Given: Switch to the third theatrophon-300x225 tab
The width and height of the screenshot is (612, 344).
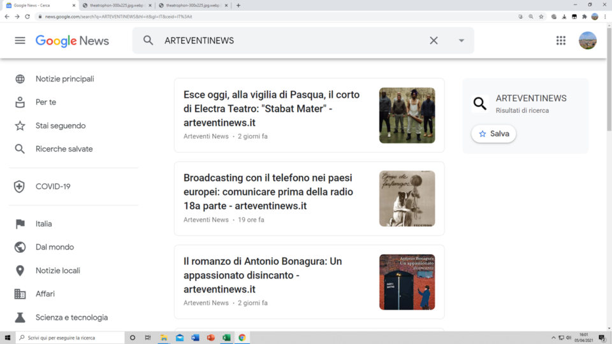Looking at the screenshot, I should point(193,6).
